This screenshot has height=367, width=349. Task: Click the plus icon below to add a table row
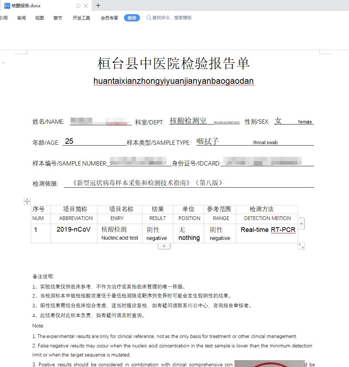164,246
